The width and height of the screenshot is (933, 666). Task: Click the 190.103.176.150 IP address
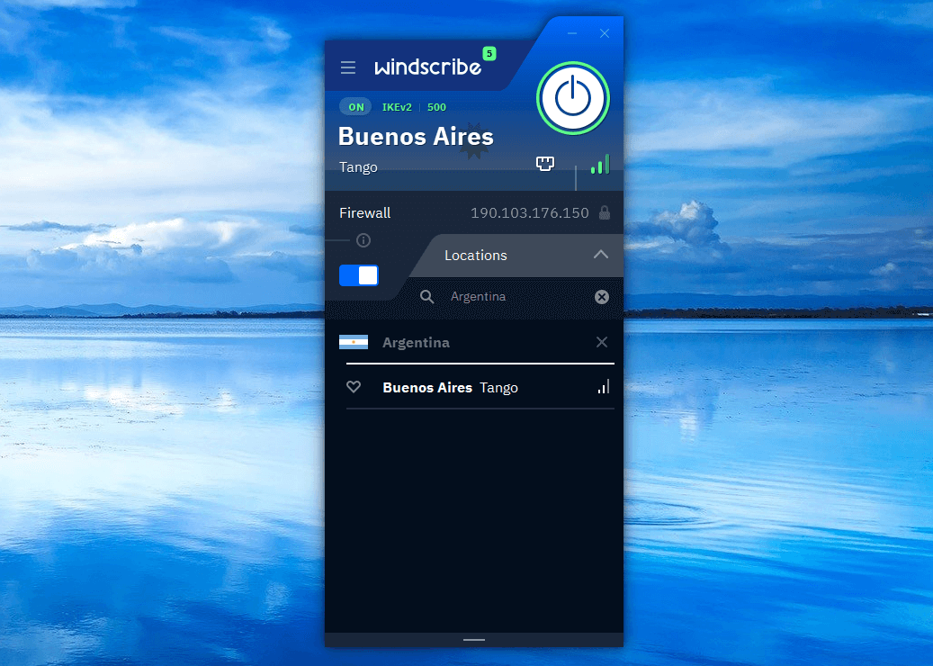tap(529, 213)
